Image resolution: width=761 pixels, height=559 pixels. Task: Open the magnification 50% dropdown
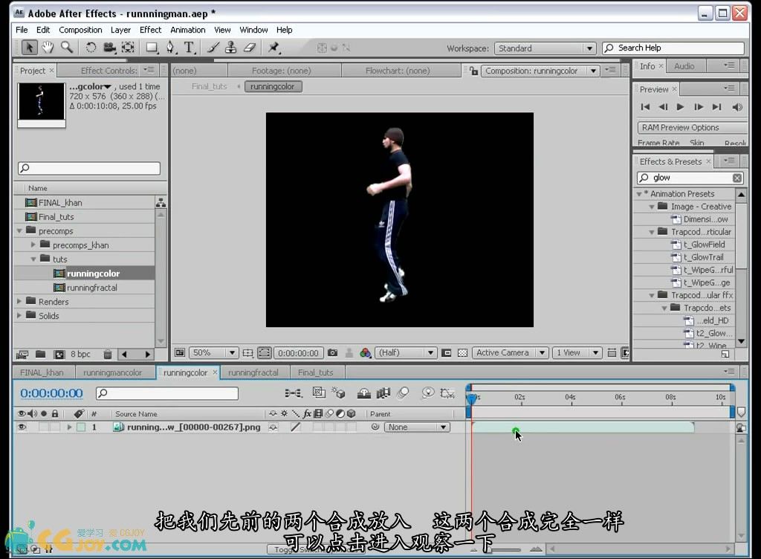coord(213,353)
